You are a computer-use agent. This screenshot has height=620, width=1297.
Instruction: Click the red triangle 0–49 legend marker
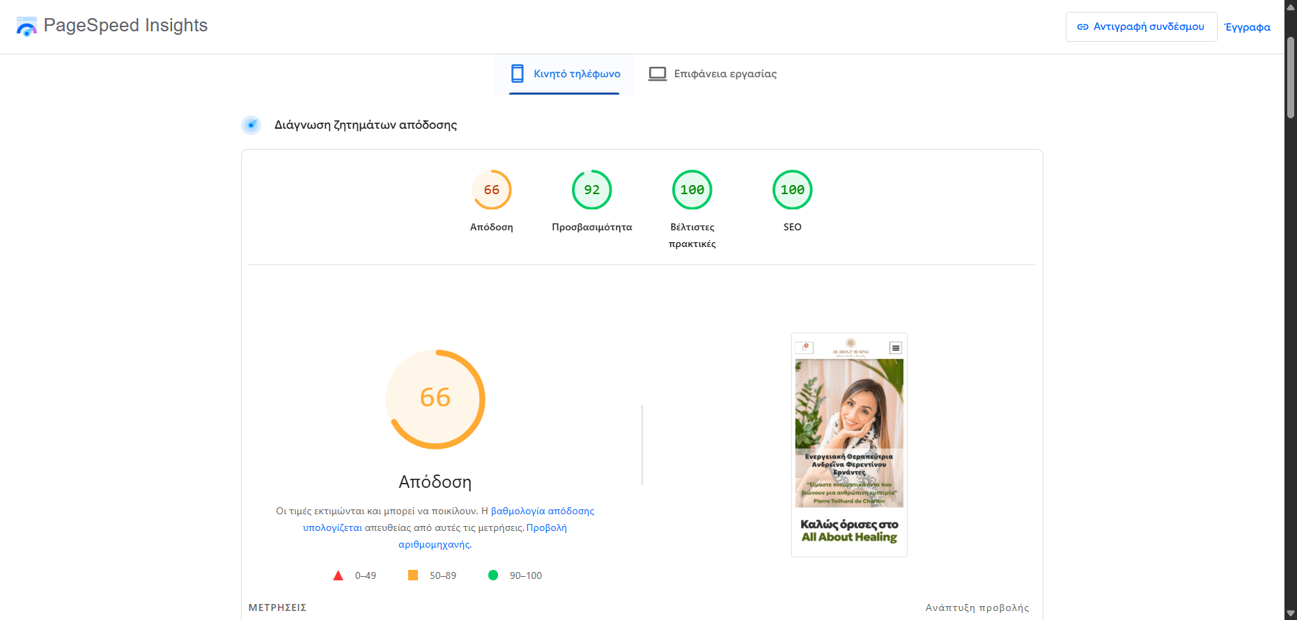[x=338, y=575]
